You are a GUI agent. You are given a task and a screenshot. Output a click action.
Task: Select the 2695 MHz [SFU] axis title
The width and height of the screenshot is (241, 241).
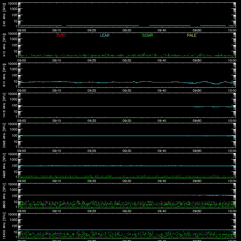click(x=4, y=136)
